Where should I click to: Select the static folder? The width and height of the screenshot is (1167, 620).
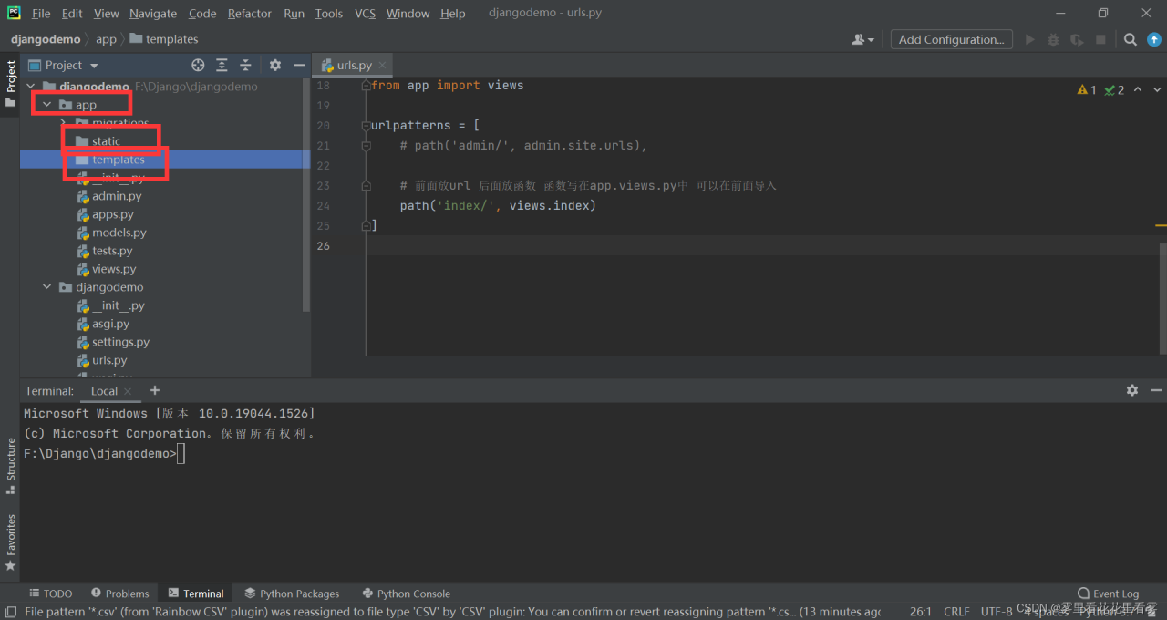coord(106,141)
